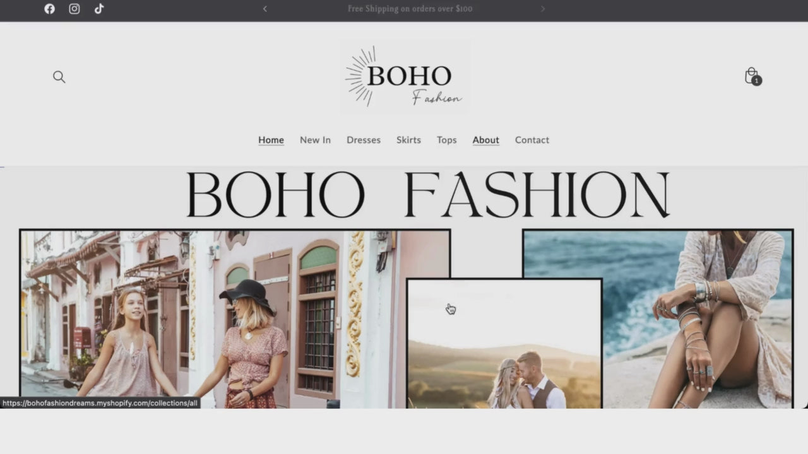Open the Tops collection link
The width and height of the screenshot is (808, 454).
(x=446, y=140)
